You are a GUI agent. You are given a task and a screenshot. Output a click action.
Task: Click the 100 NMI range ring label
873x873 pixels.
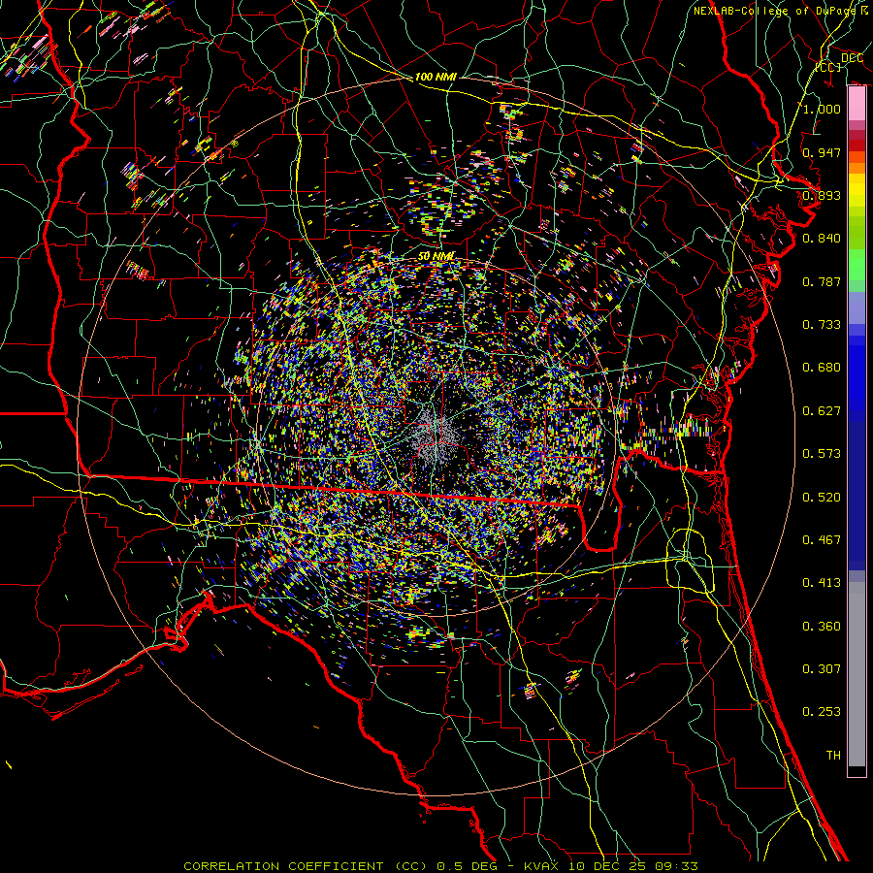tap(436, 77)
